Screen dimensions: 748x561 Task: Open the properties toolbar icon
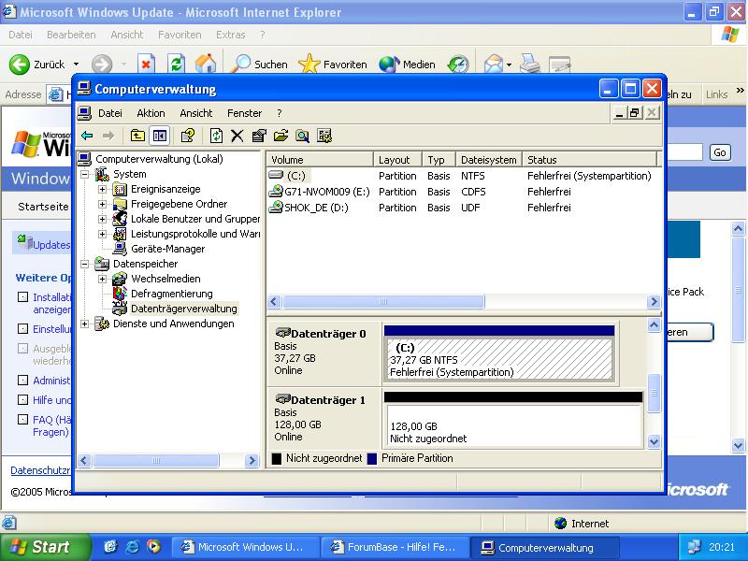[259, 136]
